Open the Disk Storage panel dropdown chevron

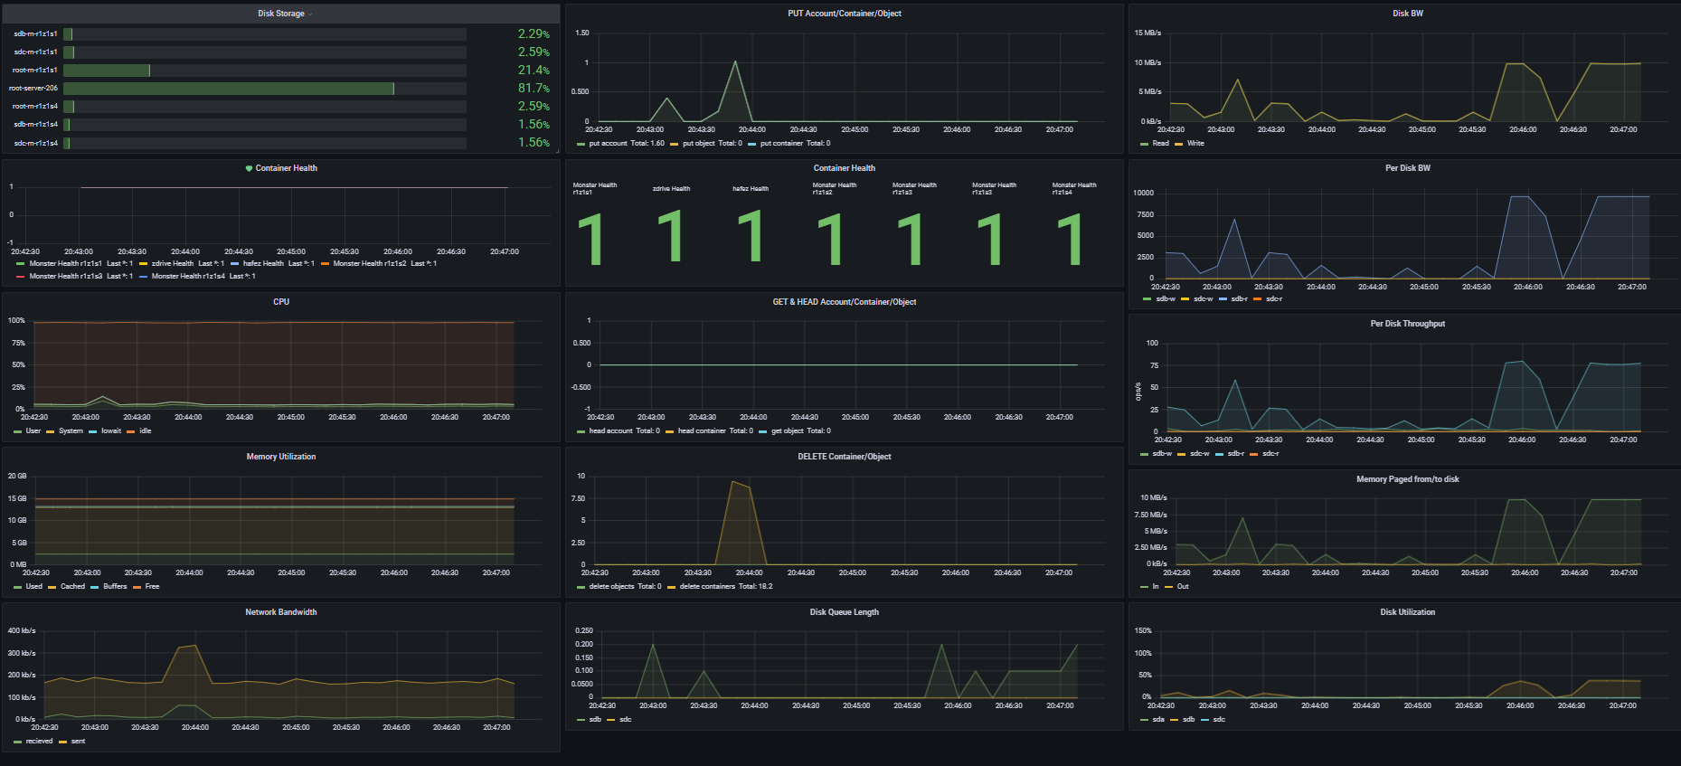(x=310, y=14)
